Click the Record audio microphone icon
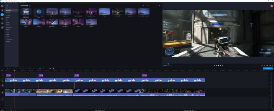 [x=53, y=68]
